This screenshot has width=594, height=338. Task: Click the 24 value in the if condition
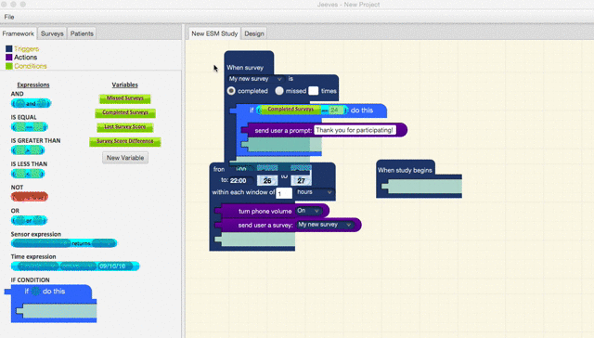pyautogui.click(x=334, y=110)
